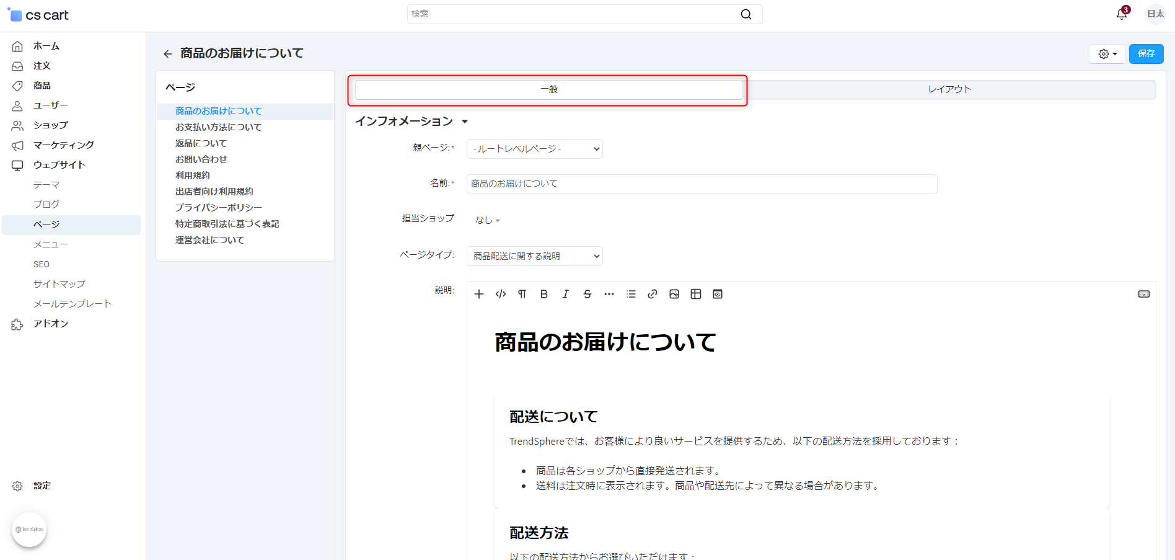Image resolution: width=1175 pixels, height=560 pixels.
Task: Click into the 名前 text field
Action: pos(701,184)
